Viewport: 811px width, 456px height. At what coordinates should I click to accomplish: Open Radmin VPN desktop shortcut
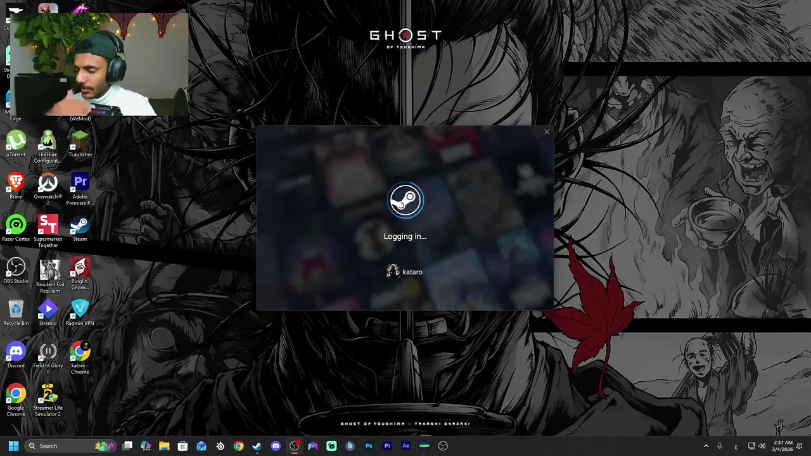pyautogui.click(x=80, y=313)
